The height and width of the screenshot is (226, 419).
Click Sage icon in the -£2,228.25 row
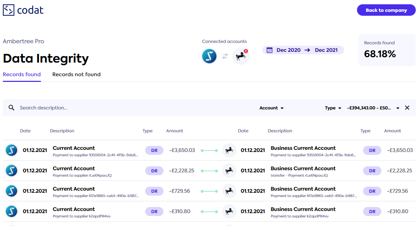click(11, 171)
